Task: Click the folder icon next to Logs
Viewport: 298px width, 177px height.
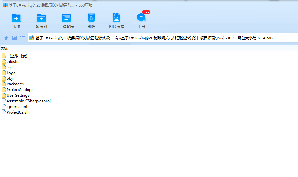Action: 3,73
